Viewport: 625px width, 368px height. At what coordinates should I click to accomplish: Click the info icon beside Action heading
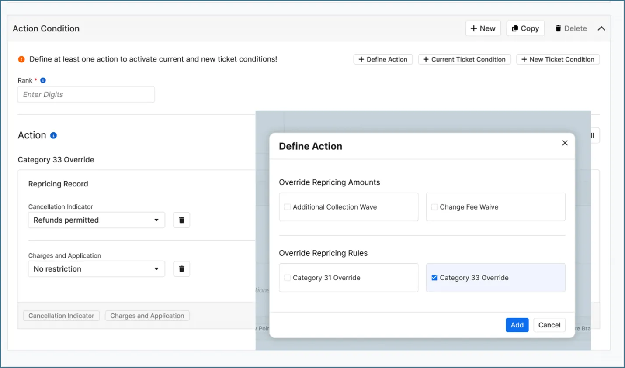[53, 135]
